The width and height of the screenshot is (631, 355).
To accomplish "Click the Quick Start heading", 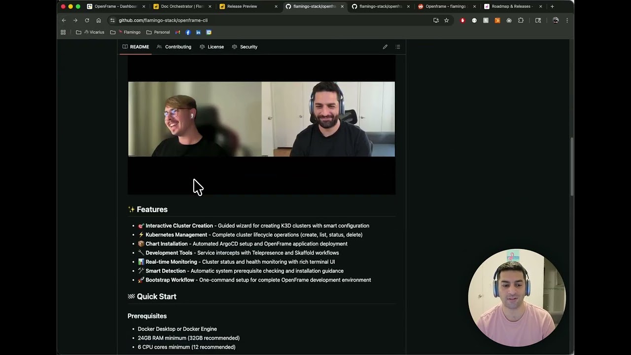I will click(156, 296).
